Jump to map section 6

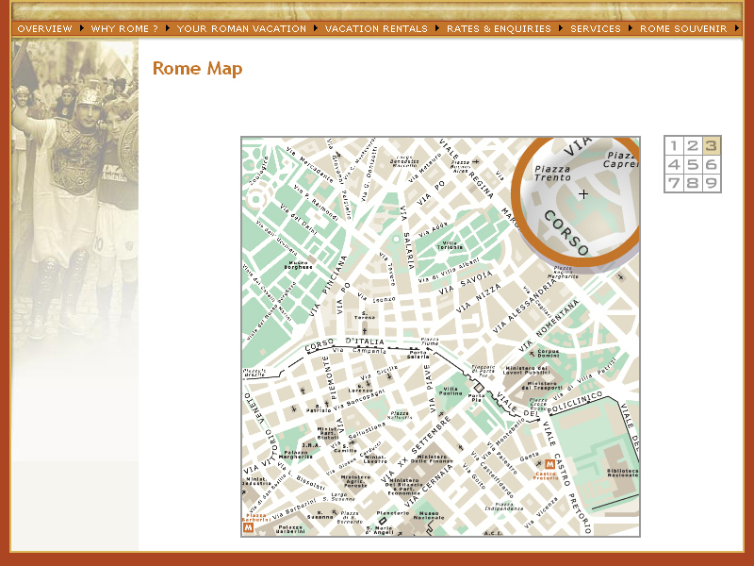[x=712, y=164]
